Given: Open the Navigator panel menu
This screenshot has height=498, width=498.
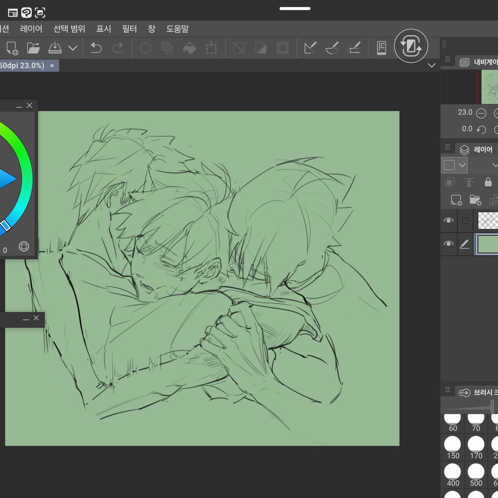Looking at the screenshot, I should [x=447, y=59].
